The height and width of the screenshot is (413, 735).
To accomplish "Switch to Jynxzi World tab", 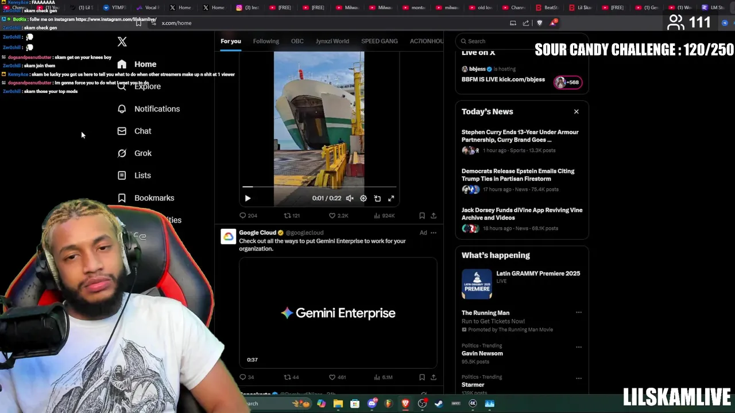I will (x=332, y=41).
